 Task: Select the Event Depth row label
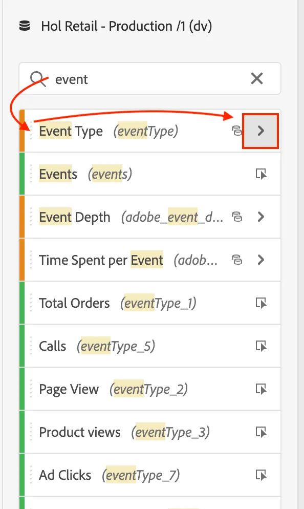click(x=131, y=217)
